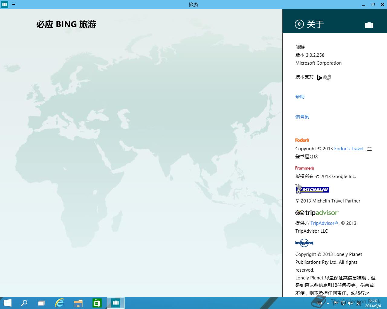Open the Windows Start menu

pyautogui.click(x=7, y=303)
